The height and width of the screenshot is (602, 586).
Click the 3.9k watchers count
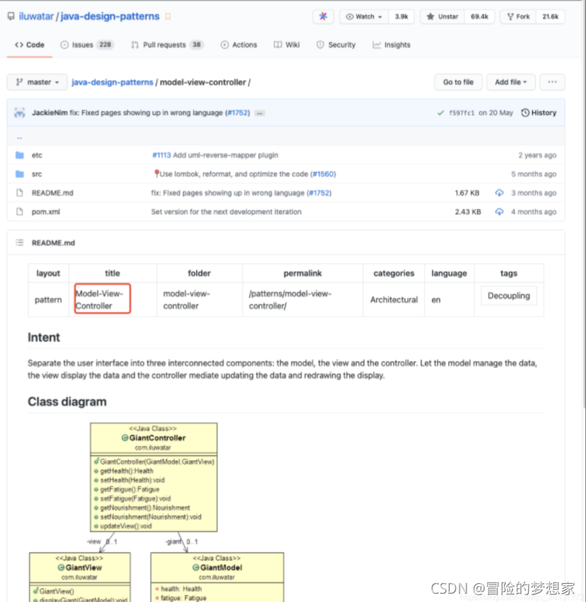[x=402, y=17]
